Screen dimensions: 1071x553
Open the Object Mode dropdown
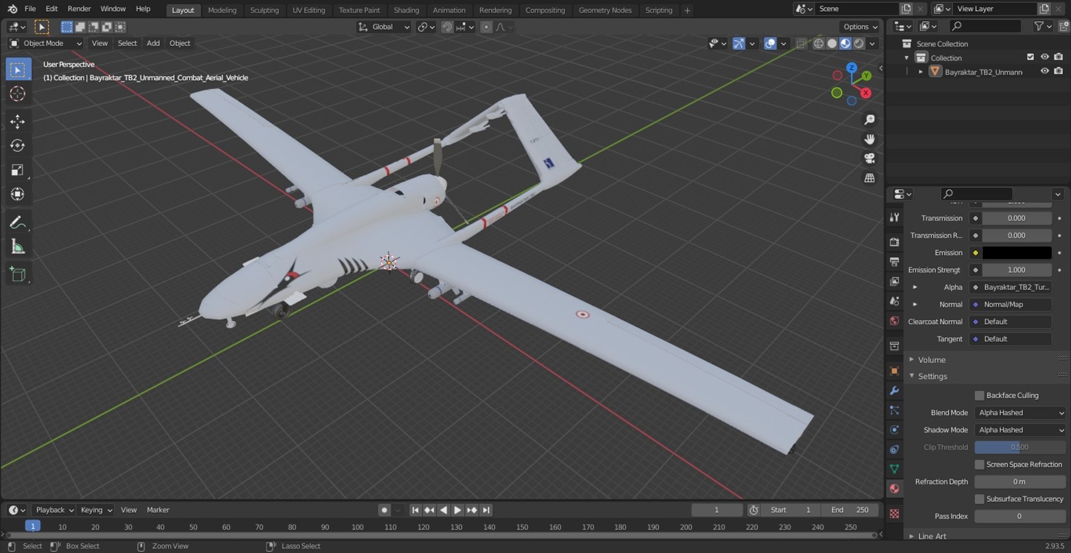[46, 44]
